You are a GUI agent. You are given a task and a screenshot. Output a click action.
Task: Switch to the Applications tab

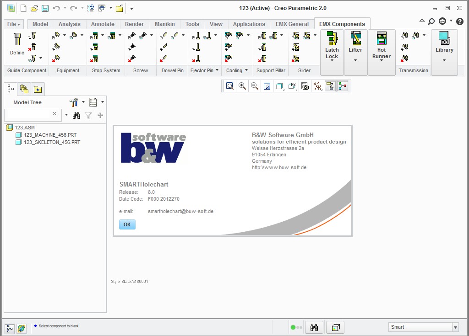[x=249, y=24]
